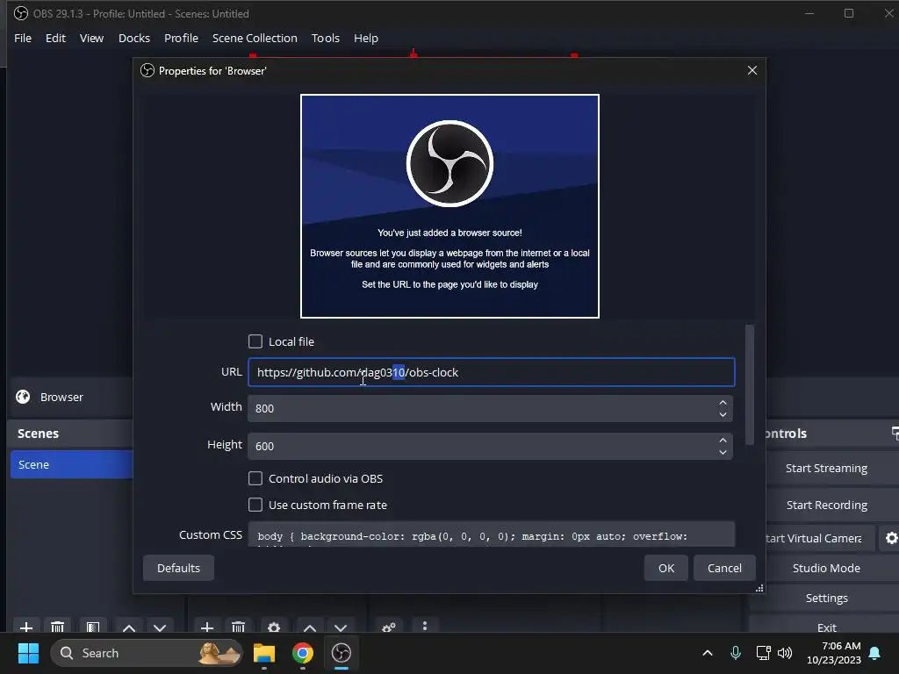Click the globe icon next to Browser
The image size is (899, 674).
point(23,397)
